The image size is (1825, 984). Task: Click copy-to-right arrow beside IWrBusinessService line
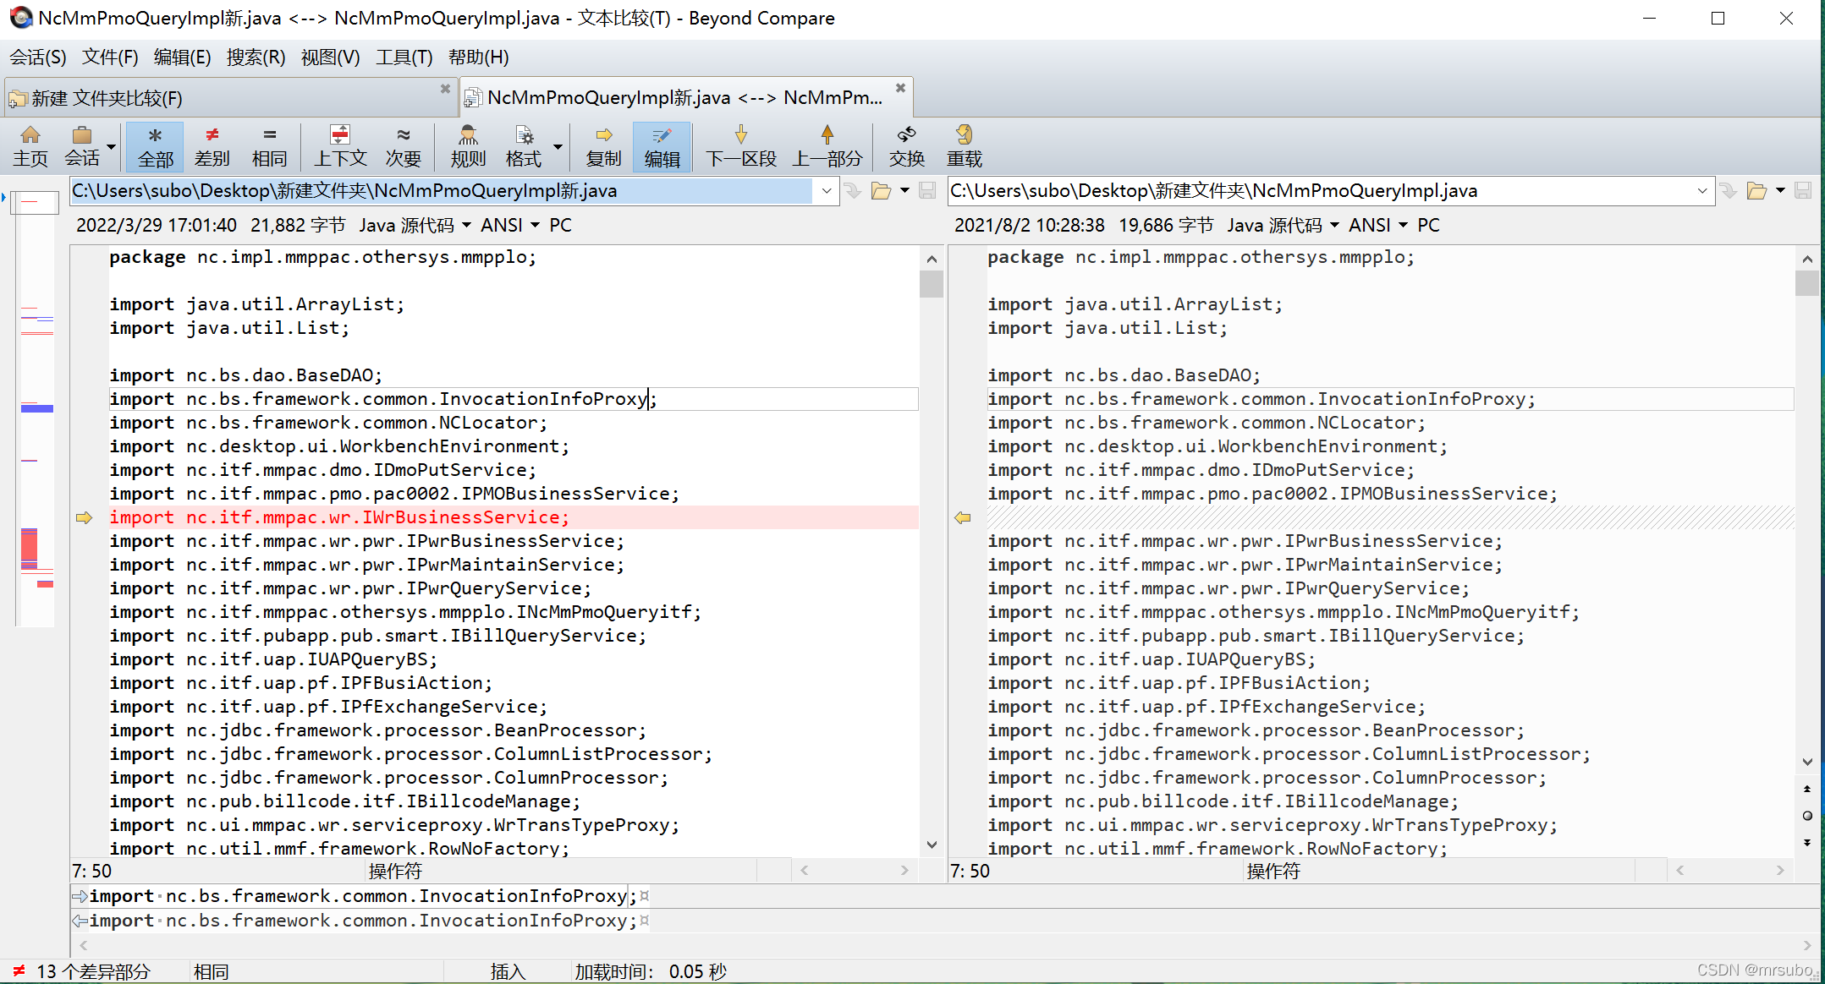pyautogui.click(x=84, y=517)
